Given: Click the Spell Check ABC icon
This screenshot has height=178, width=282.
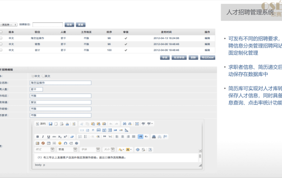Looking at the screenshot, I should click(x=143, y=124).
